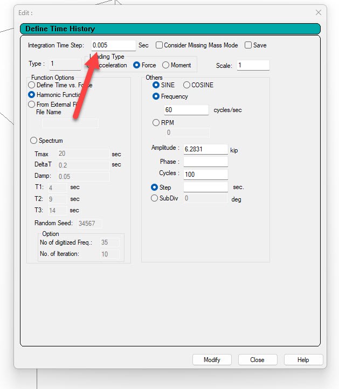Screen dimensions: 339x389
Task: Click the Phase field
Action: 206,162
